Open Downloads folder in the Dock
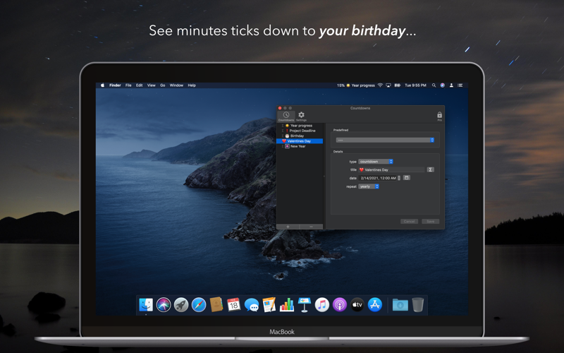564x353 pixels. click(400, 305)
